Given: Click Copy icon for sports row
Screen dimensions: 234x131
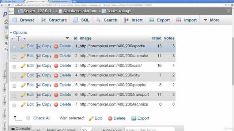Looking at the screenshot, I should (x=38, y=46).
